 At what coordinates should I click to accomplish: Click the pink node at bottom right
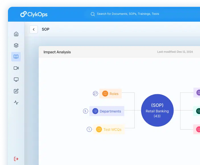coord(197,129)
